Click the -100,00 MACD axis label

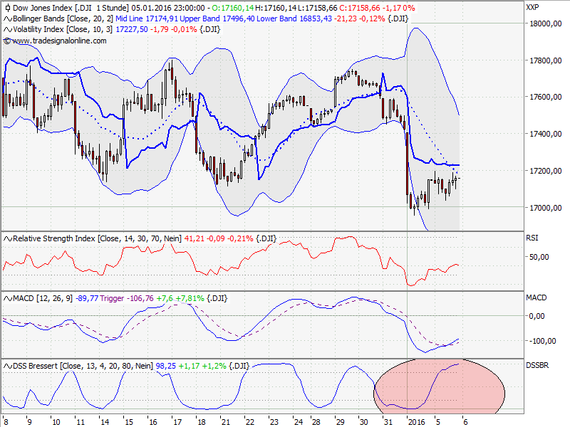tap(542, 341)
